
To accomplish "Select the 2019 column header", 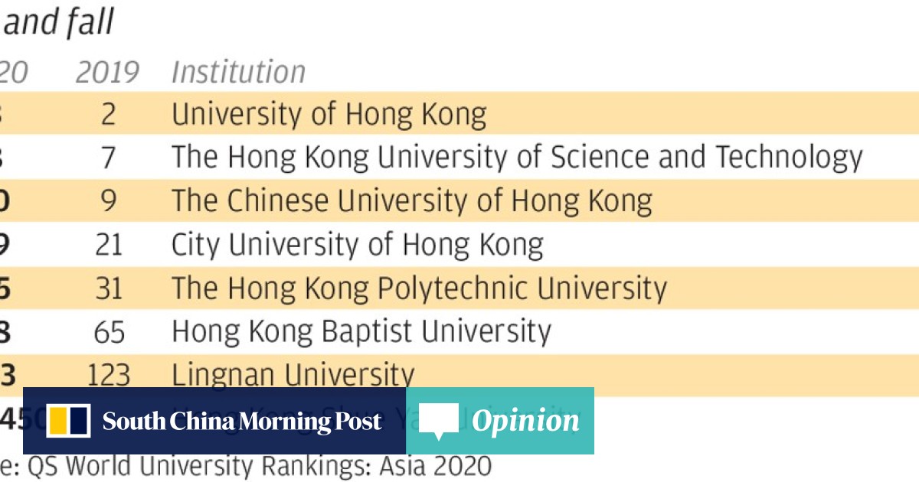I will pos(107,73).
